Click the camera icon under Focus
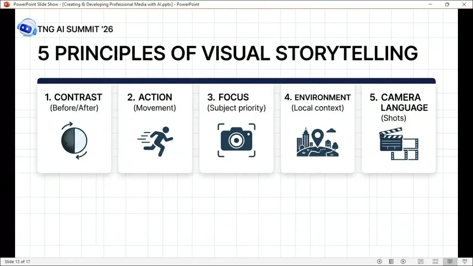Screen dimensions: 473x266 click(236, 140)
